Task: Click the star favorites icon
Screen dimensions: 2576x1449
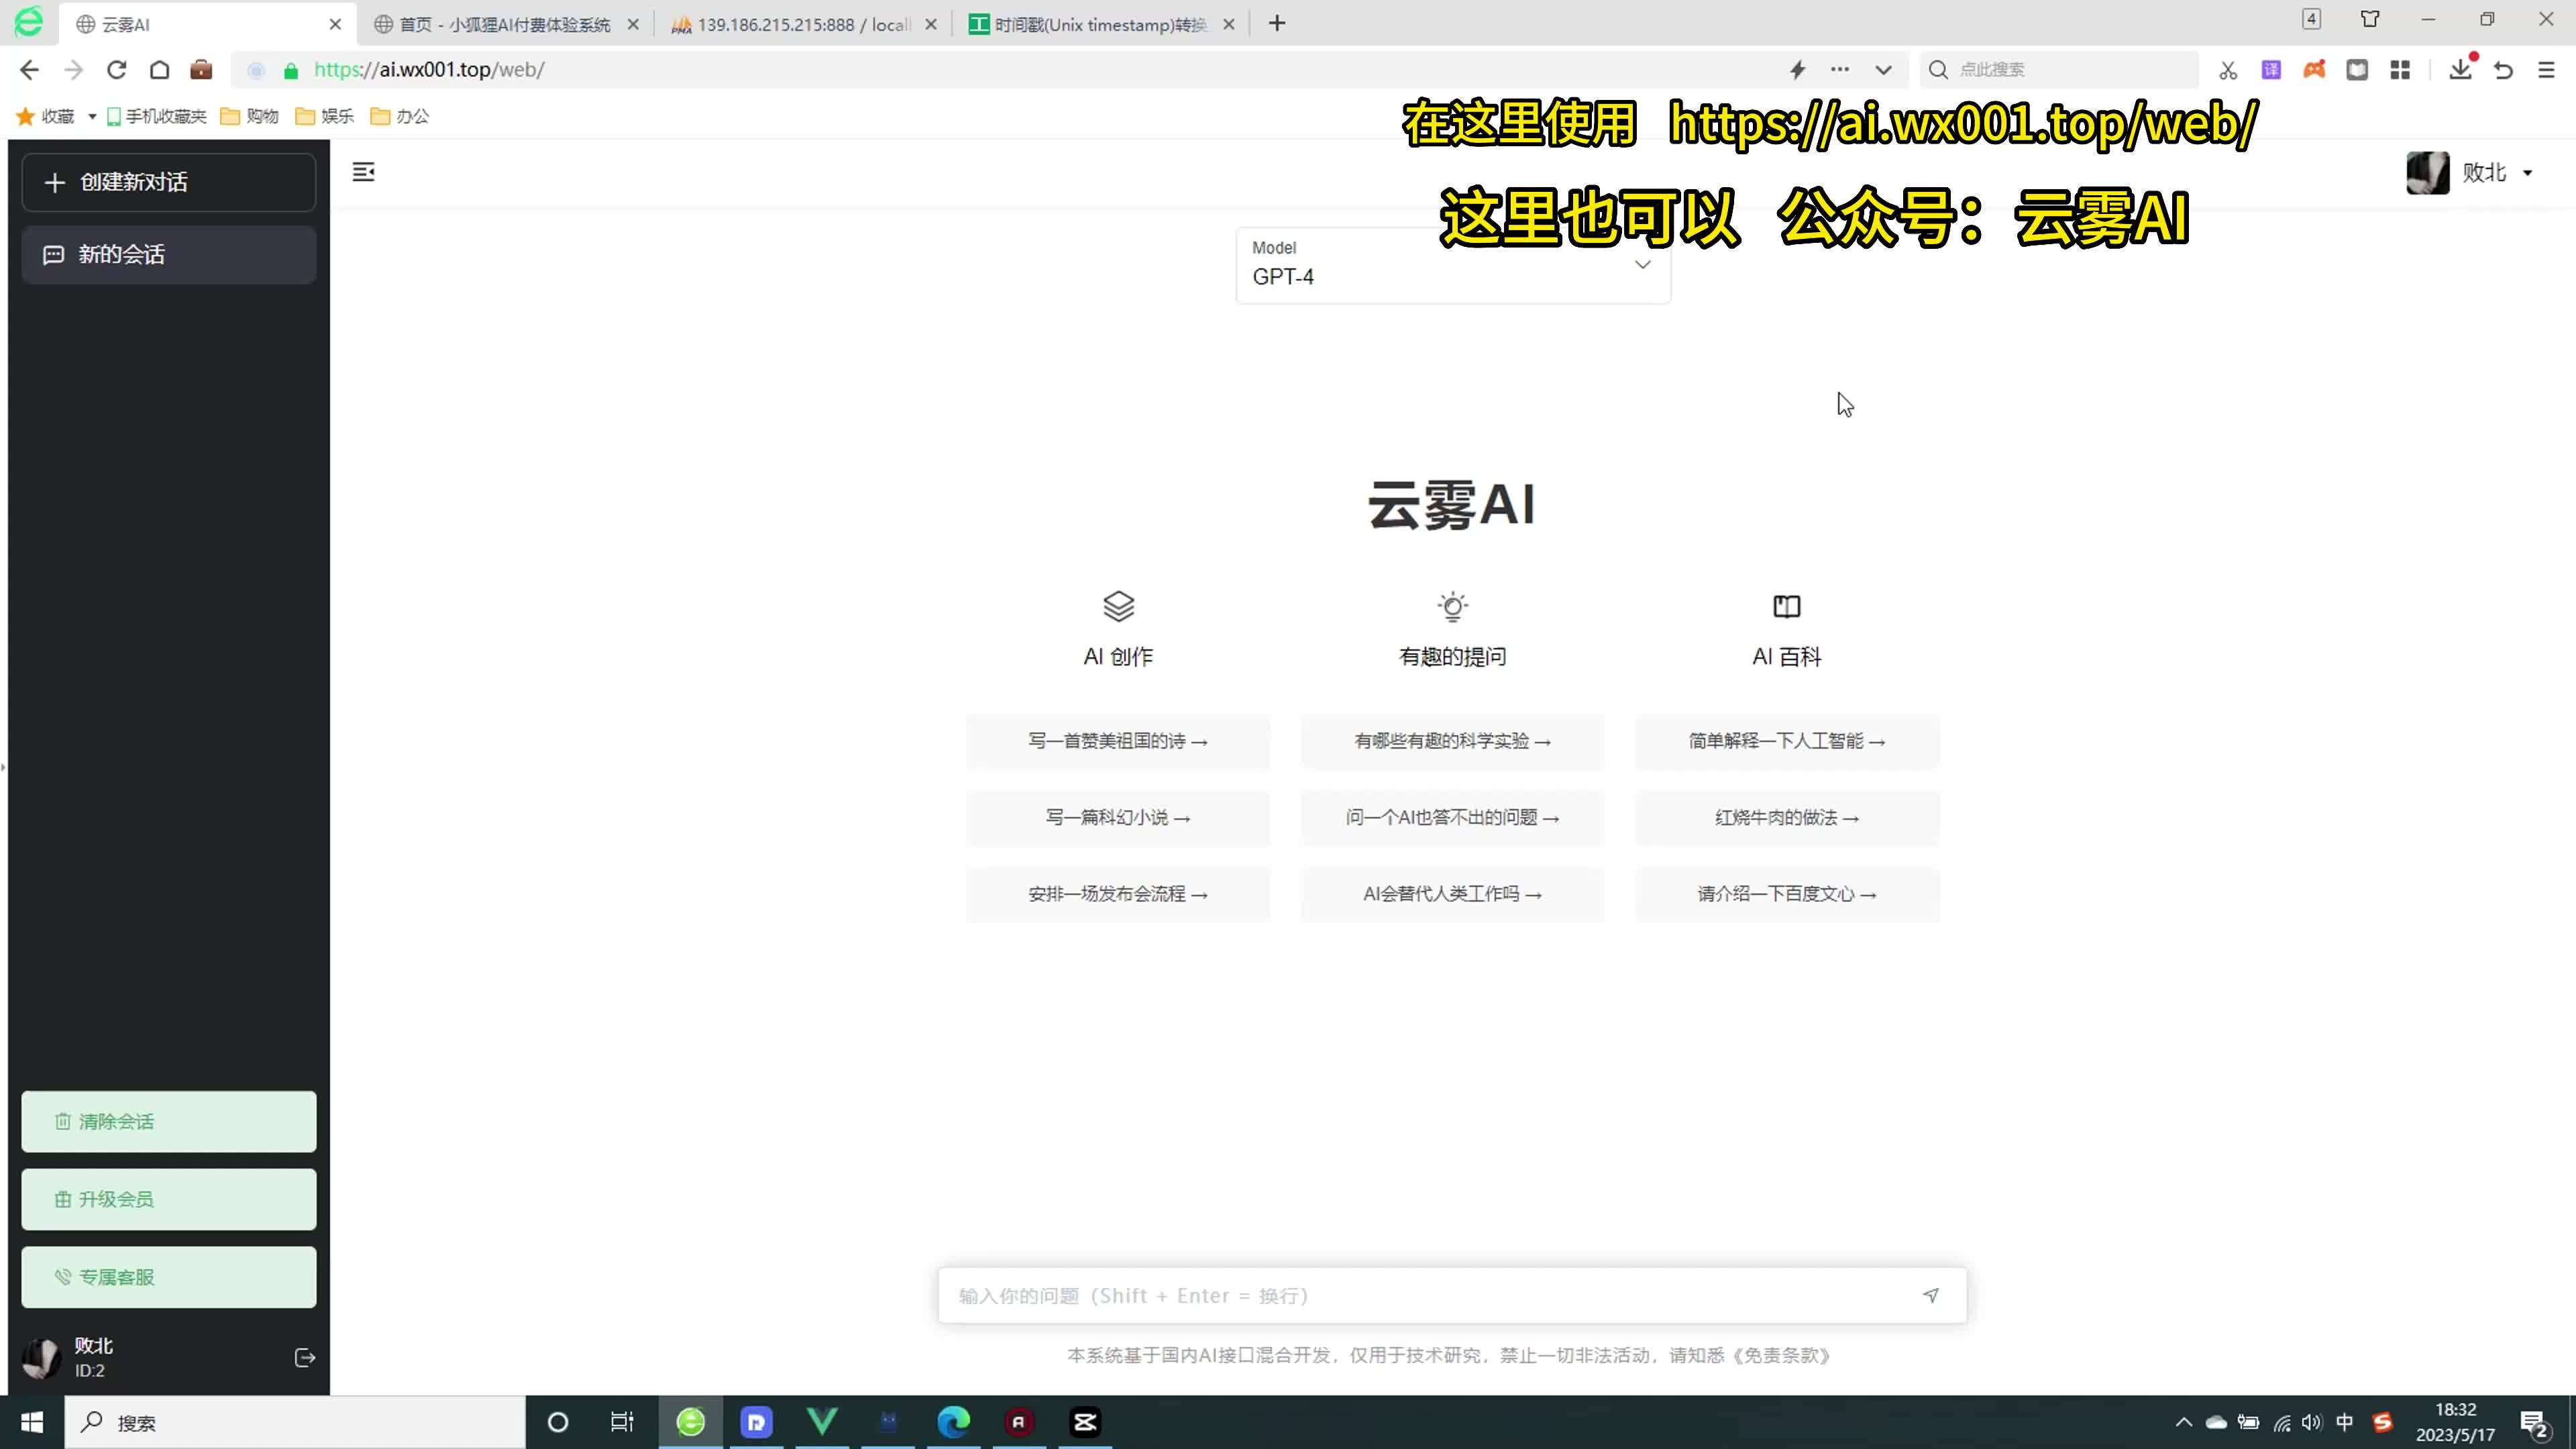Action: (25, 116)
